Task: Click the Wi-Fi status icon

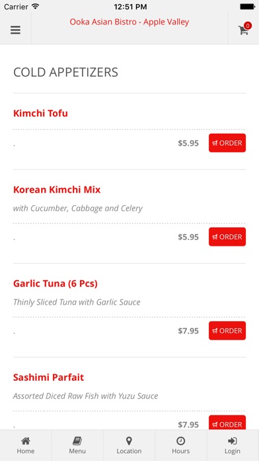Action: (x=35, y=6)
